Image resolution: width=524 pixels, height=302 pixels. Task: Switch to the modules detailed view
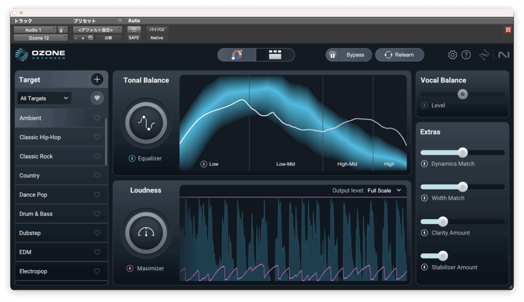275,55
